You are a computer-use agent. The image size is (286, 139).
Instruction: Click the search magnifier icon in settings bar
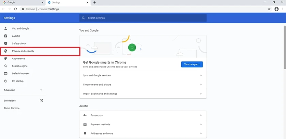pos(83,18)
